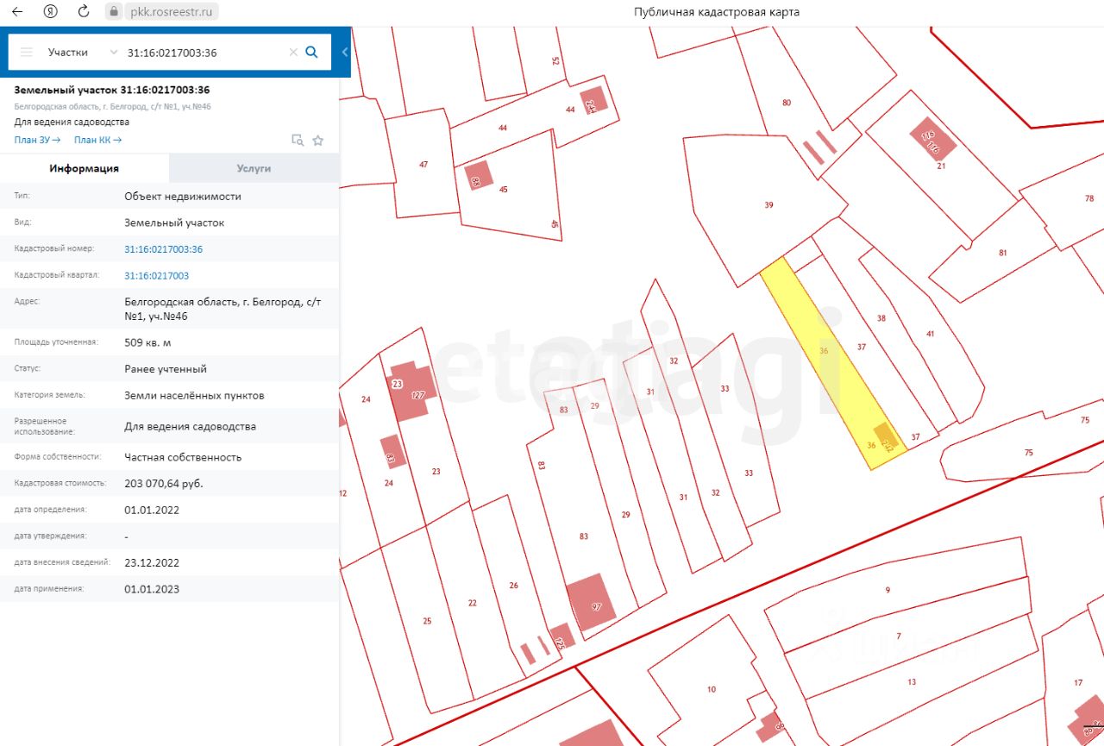Click the zoom-to-object icon beside star
The image size is (1104, 746).
(298, 141)
